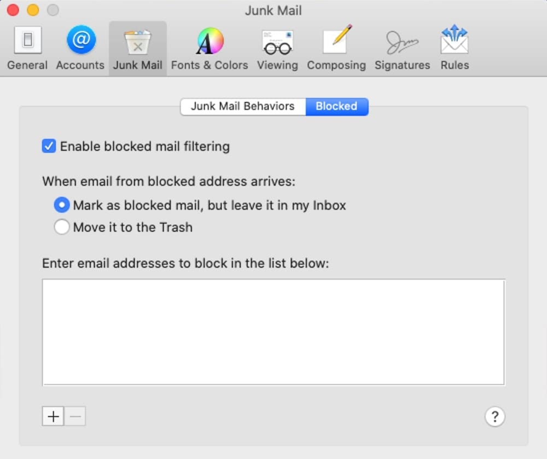Viewport: 547px width, 459px height.
Task: Go to the Viewing preferences icon
Action: pyautogui.click(x=277, y=49)
